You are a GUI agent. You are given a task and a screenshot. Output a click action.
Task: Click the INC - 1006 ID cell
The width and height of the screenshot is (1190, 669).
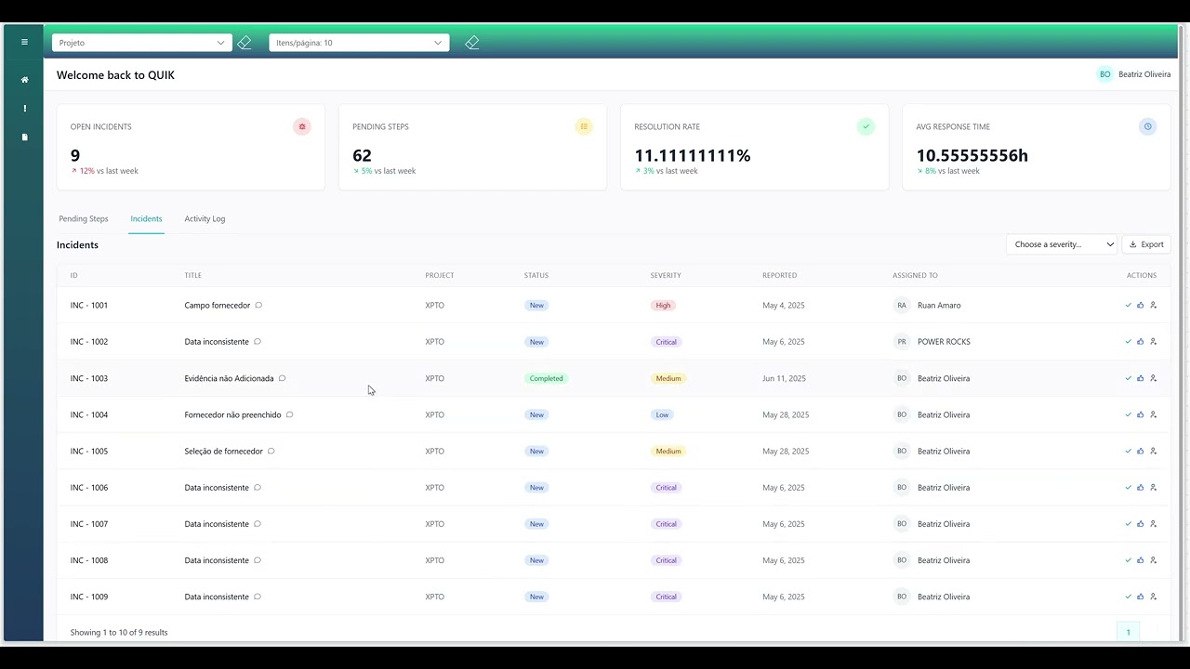point(89,487)
